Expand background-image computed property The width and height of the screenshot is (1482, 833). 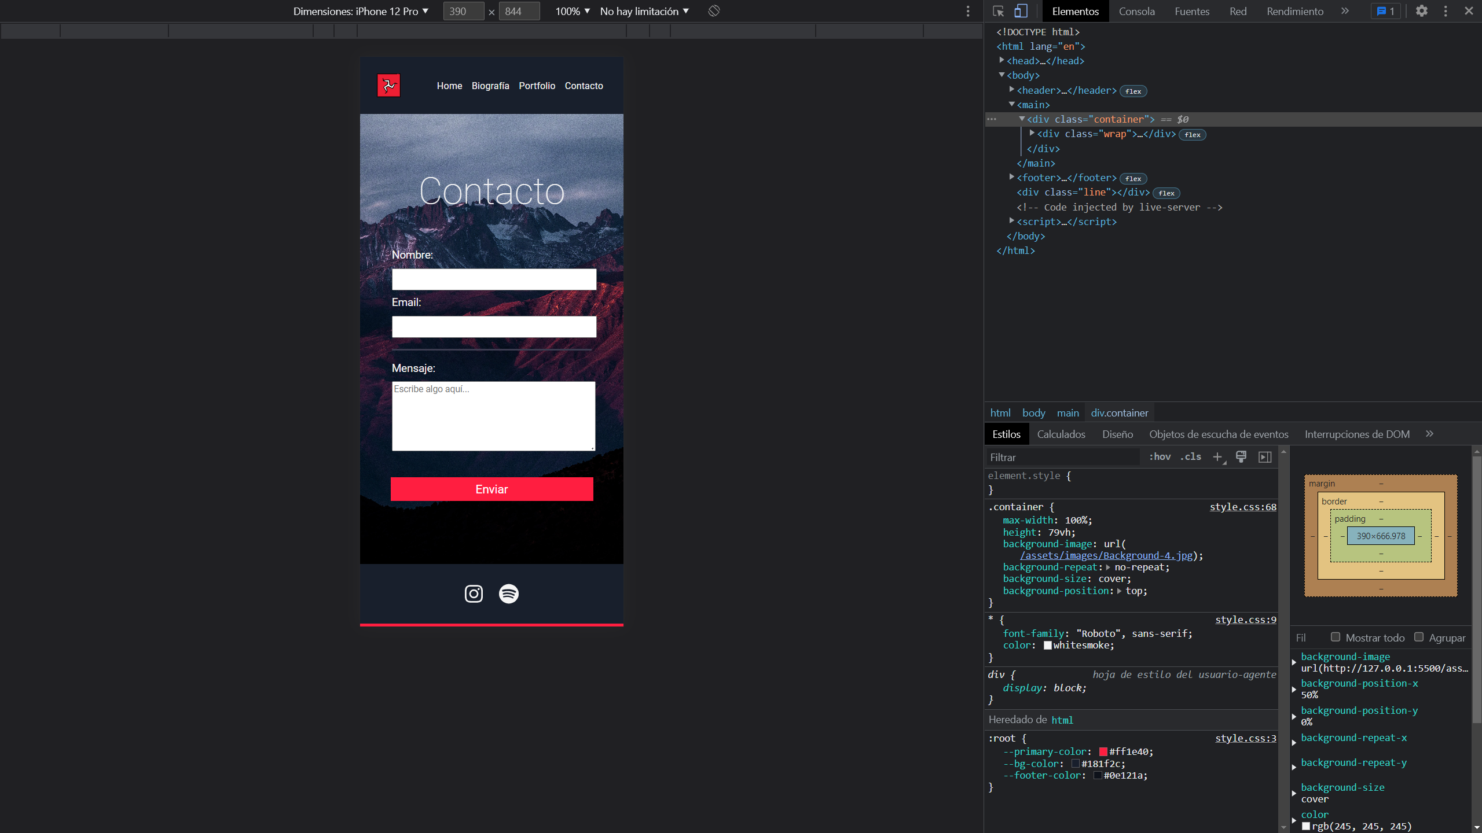click(1294, 662)
